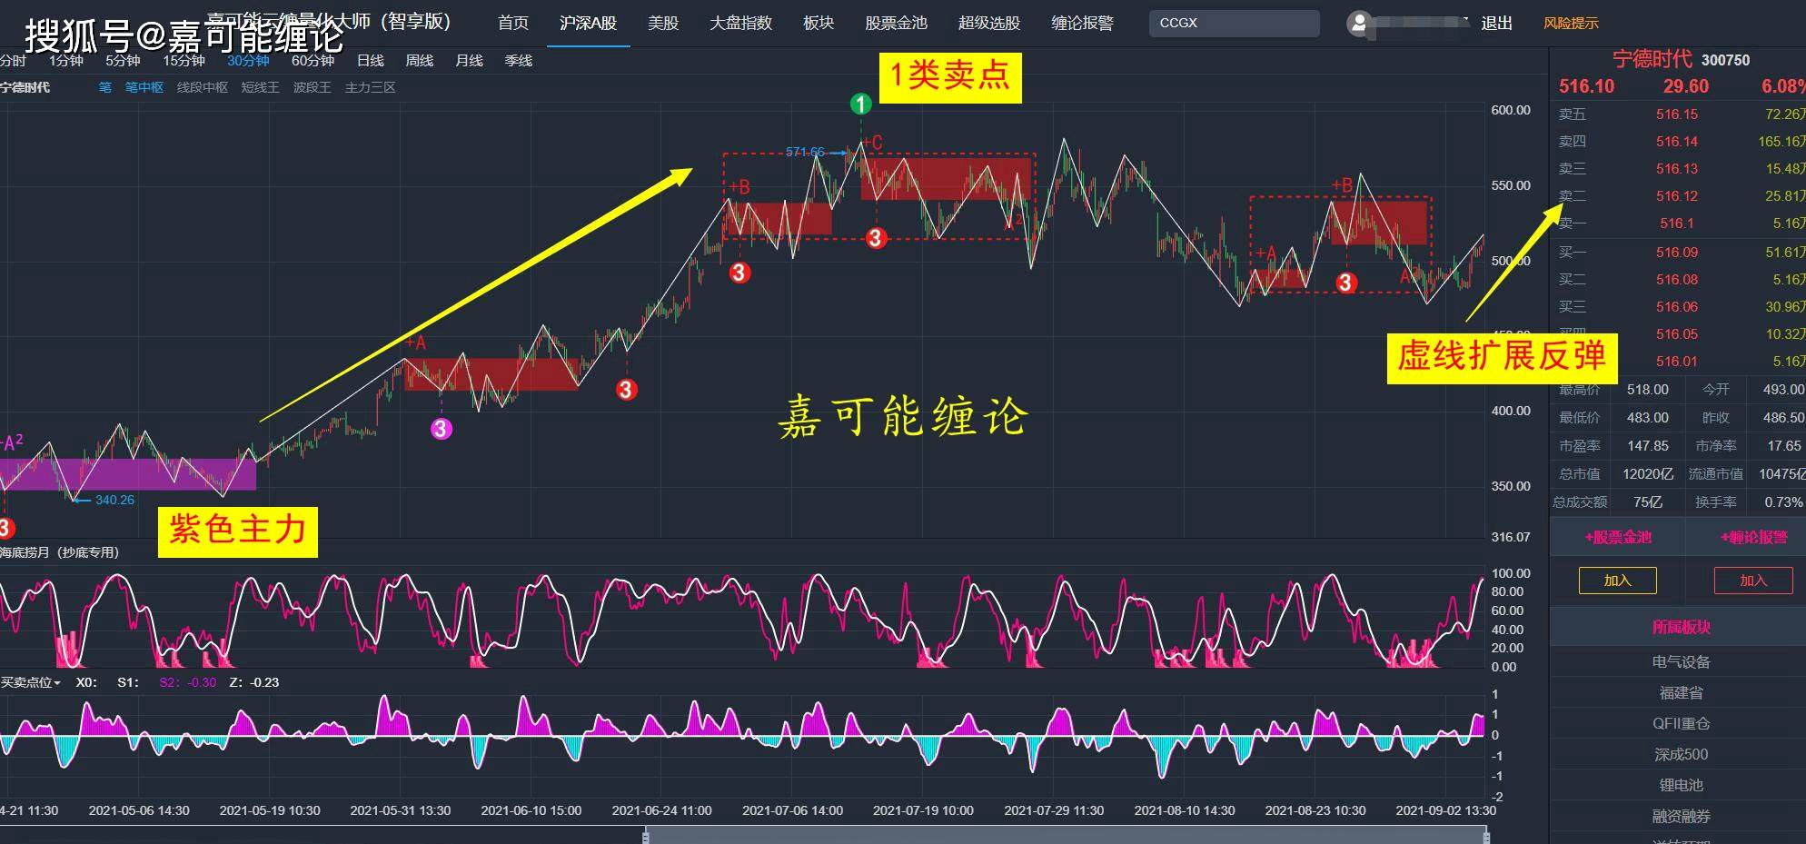Screen dimensions: 1806x844
Task: Open the 买卖点位 indicator dropdown
Action: 30,682
